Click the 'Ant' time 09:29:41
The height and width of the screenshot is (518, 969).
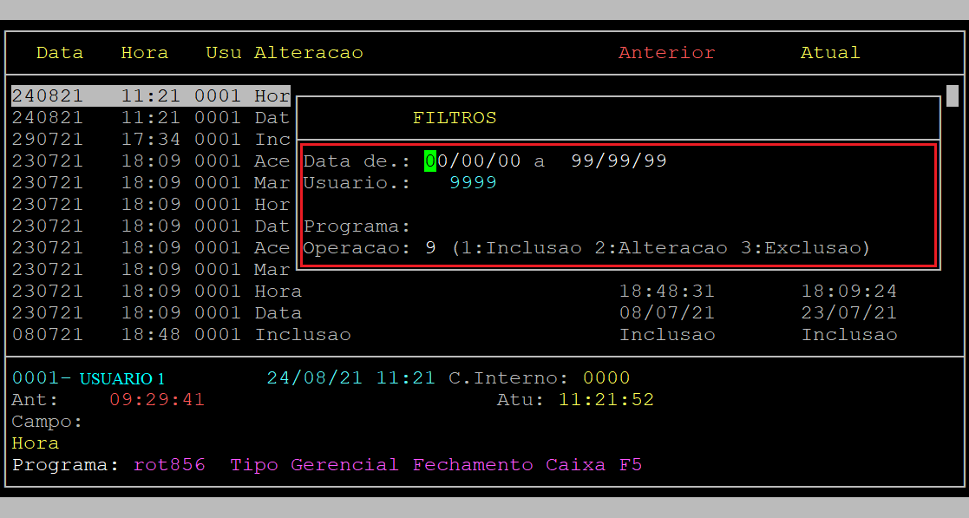tap(157, 400)
